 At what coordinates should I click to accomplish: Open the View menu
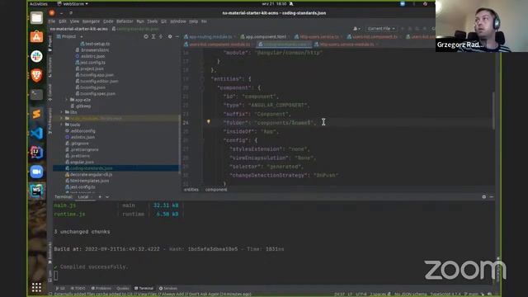point(74,21)
